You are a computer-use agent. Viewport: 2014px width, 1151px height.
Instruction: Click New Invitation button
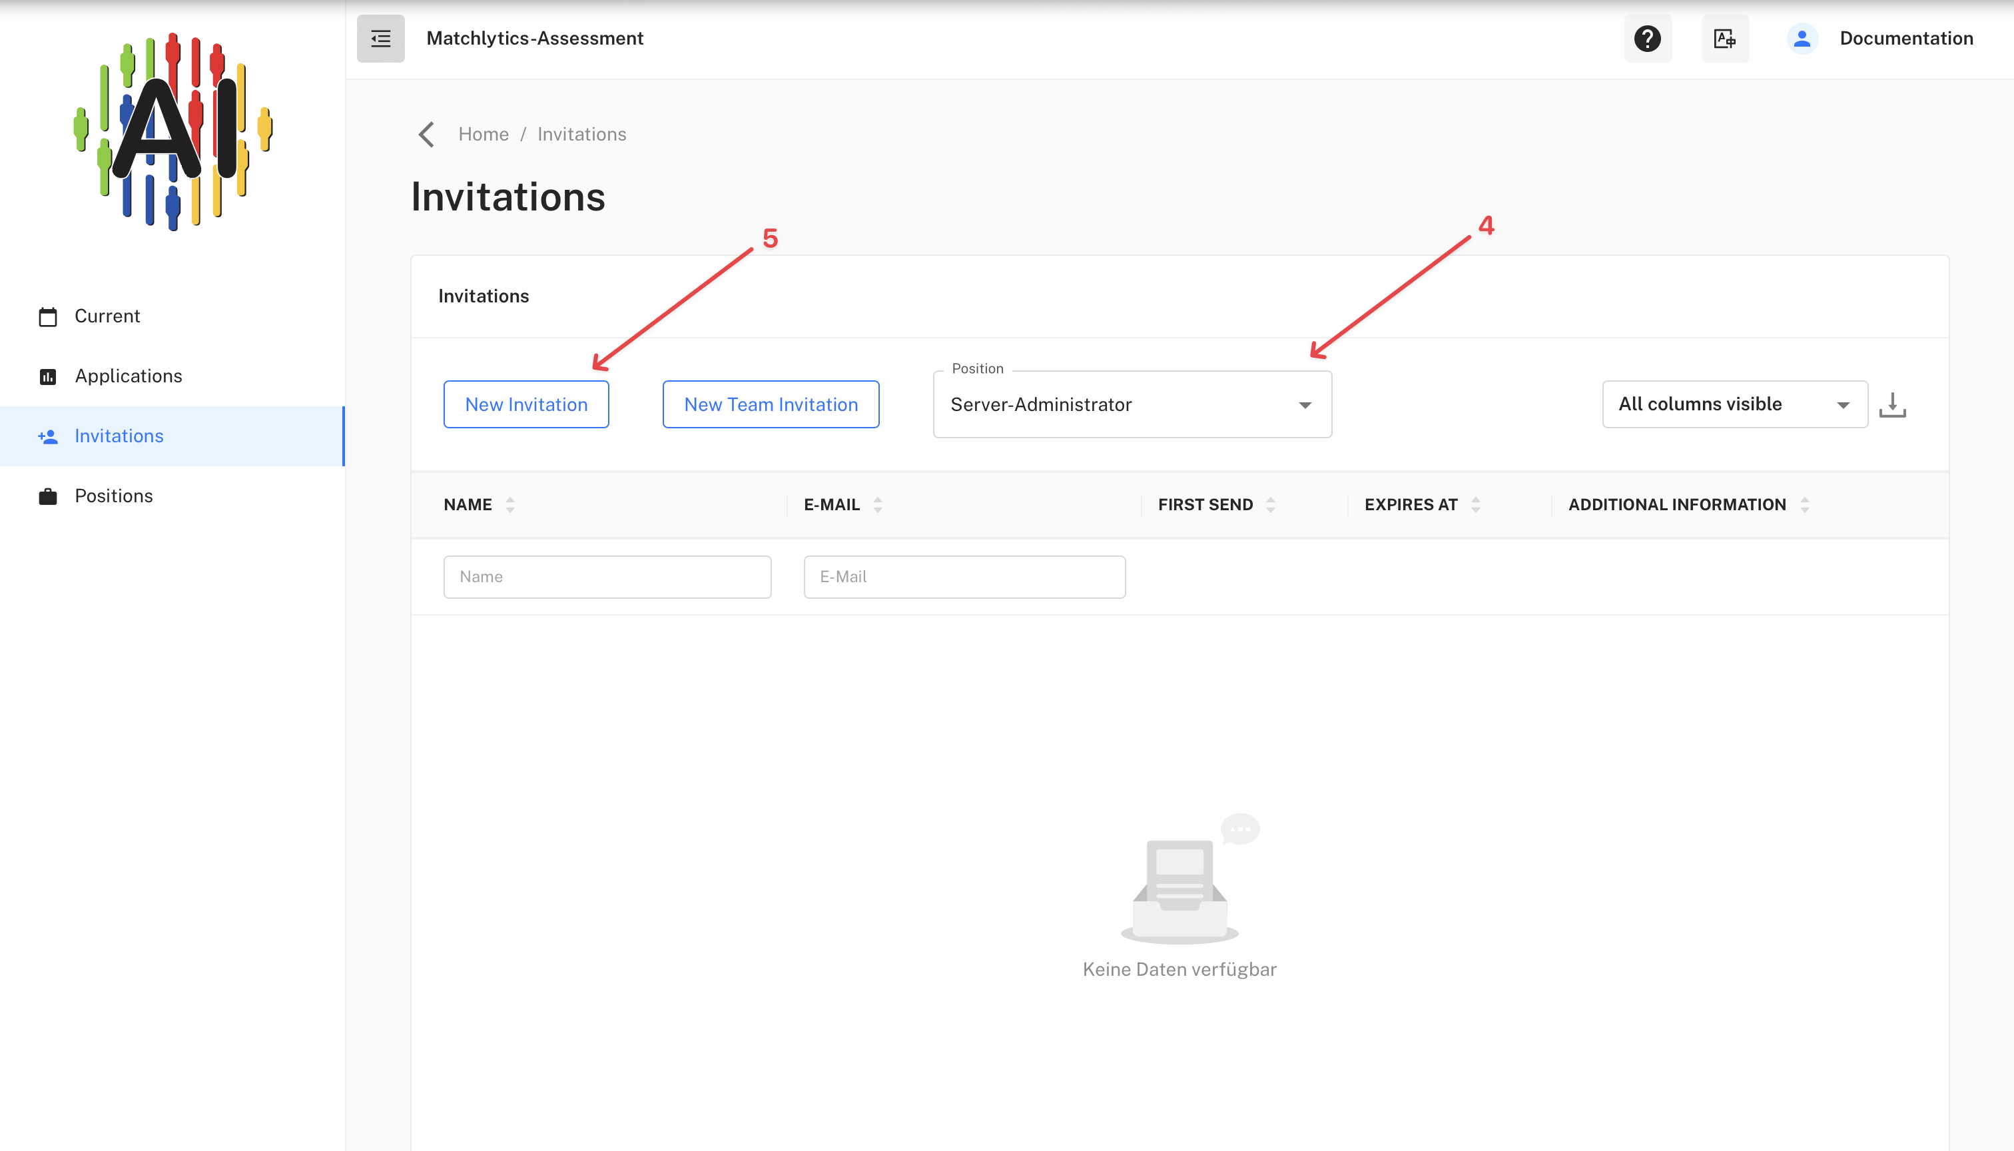[x=525, y=405]
